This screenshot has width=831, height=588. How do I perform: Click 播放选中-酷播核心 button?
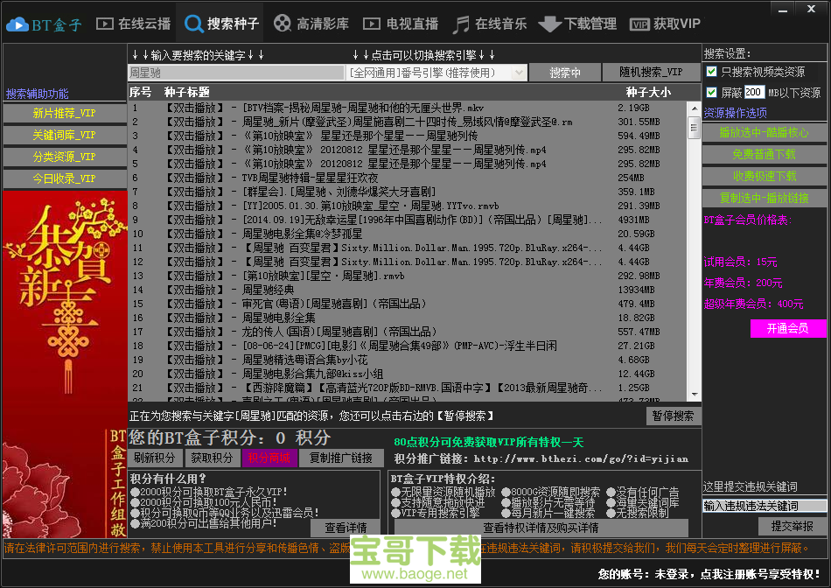[764, 132]
